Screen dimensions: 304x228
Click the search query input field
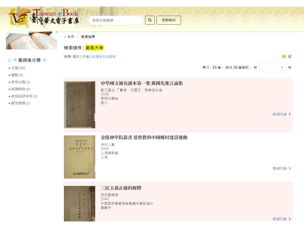pos(116,21)
